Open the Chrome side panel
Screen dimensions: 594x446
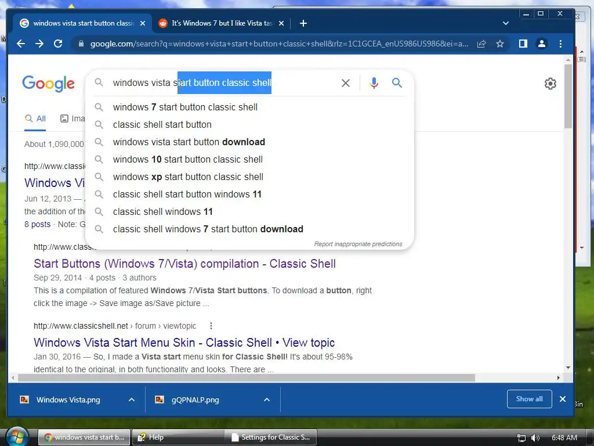coord(523,44)
